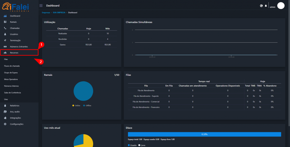290x147 pixels.
Task: Toggle the Offline legend in Ramais chart
Action: (x=87, y=105)
